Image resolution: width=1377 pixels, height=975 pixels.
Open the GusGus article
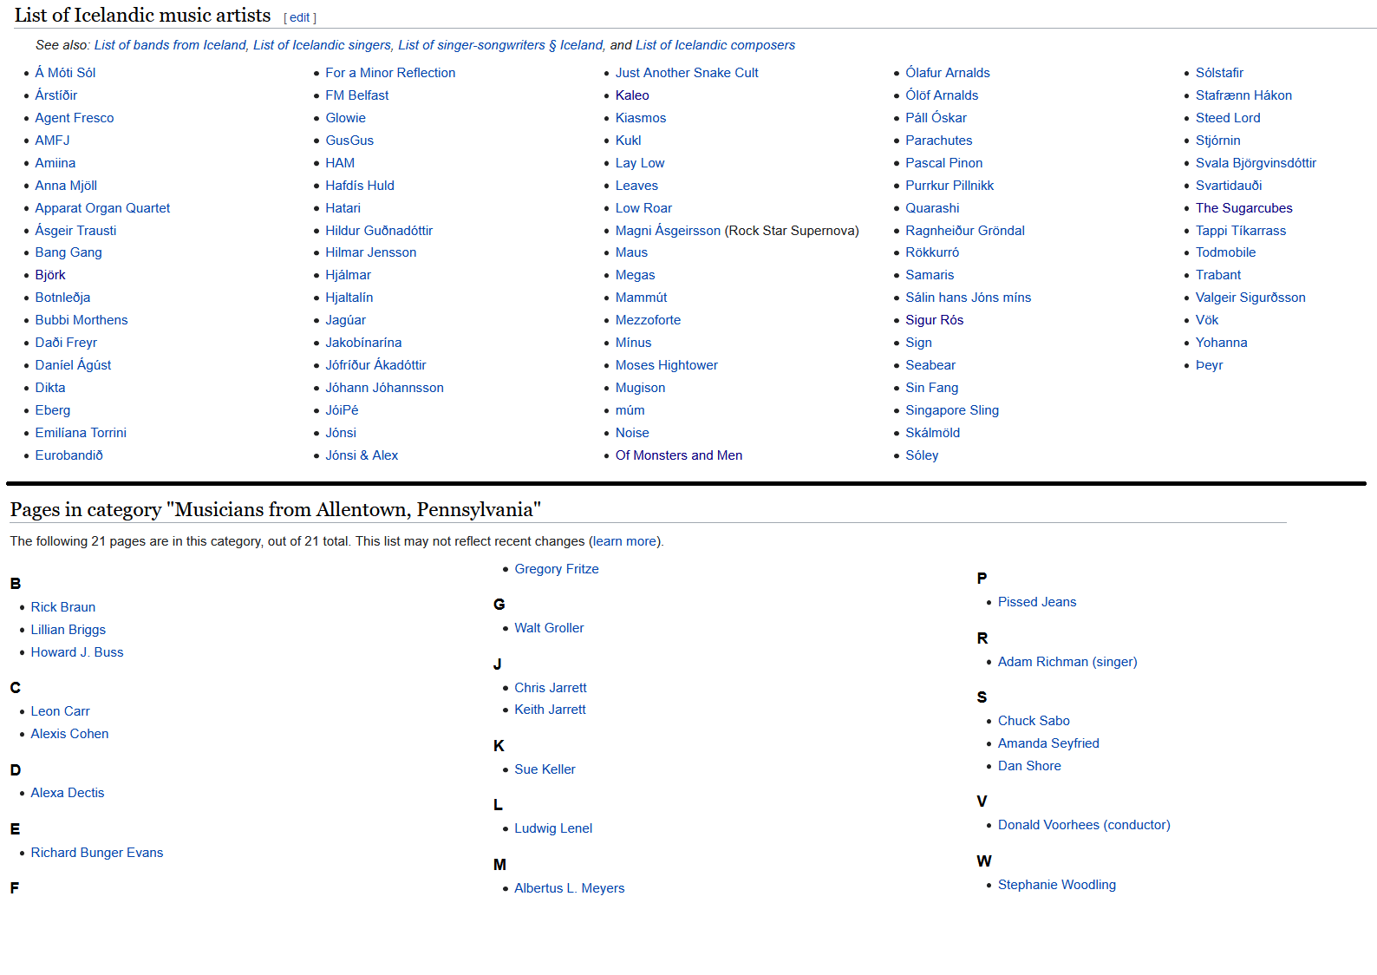pyautogui.click(x=349, y=141)
